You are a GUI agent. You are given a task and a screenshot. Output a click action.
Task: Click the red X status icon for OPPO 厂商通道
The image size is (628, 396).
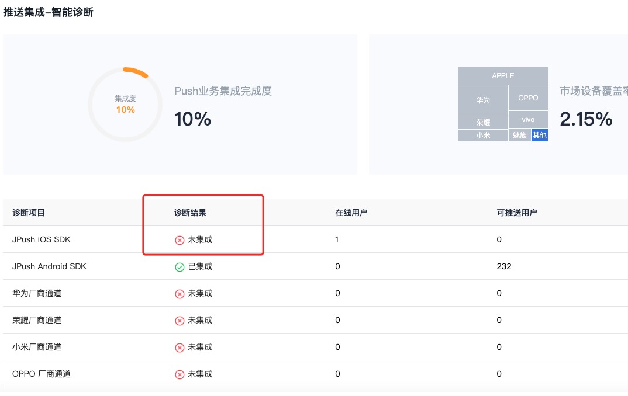point(180,374)
